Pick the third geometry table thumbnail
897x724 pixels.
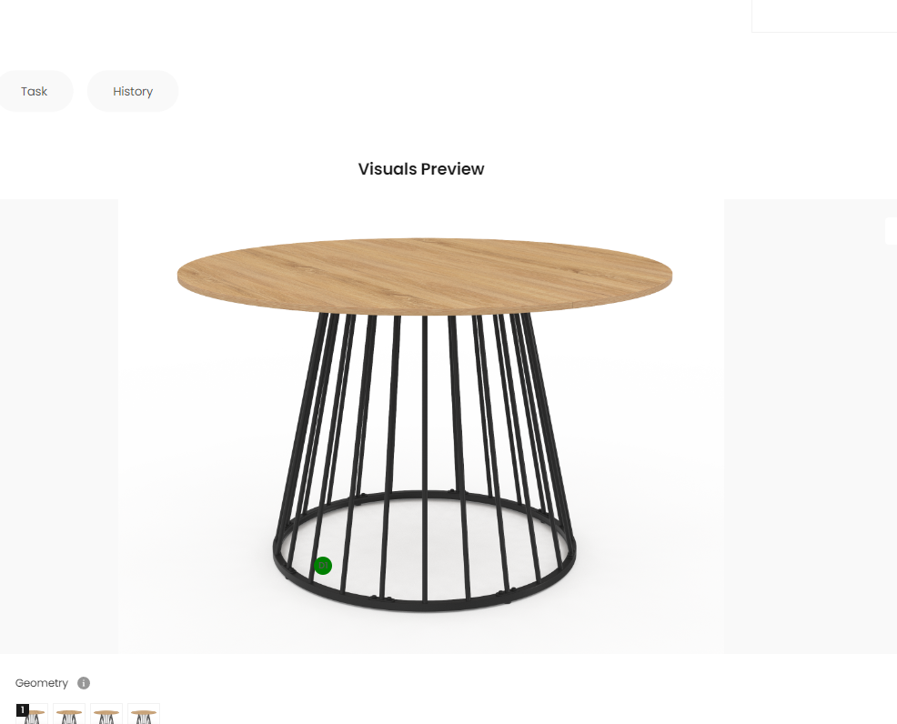point(106,714)
